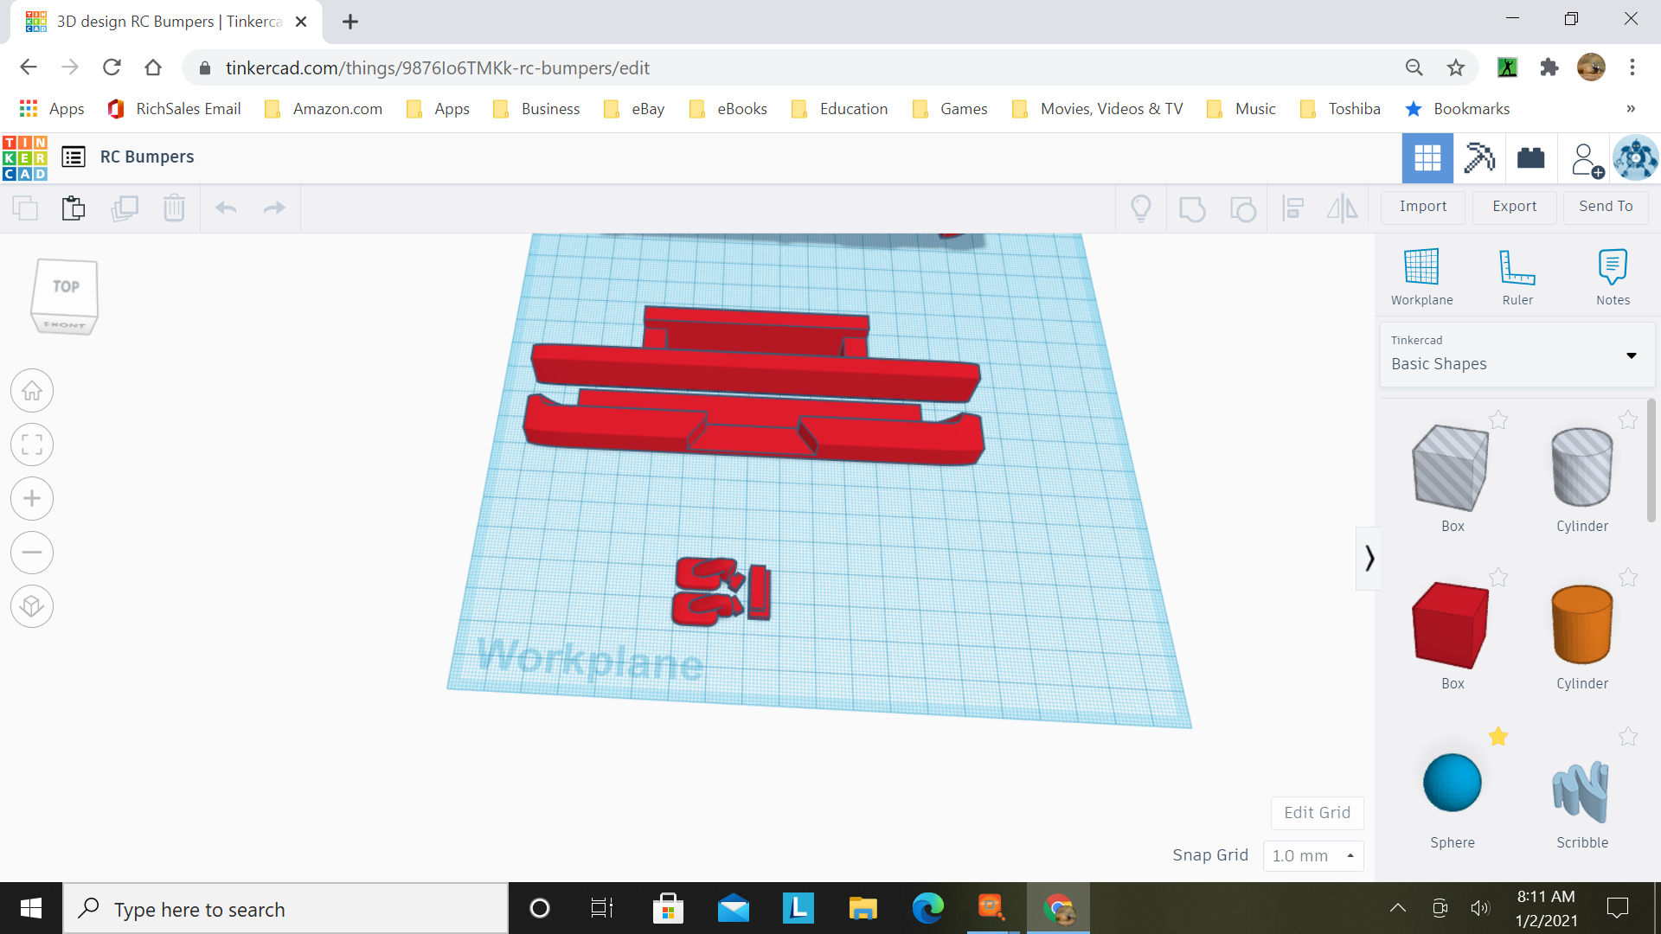Click the Edit Grid button
The image size is (1661, 934).
click(1318, 812)
